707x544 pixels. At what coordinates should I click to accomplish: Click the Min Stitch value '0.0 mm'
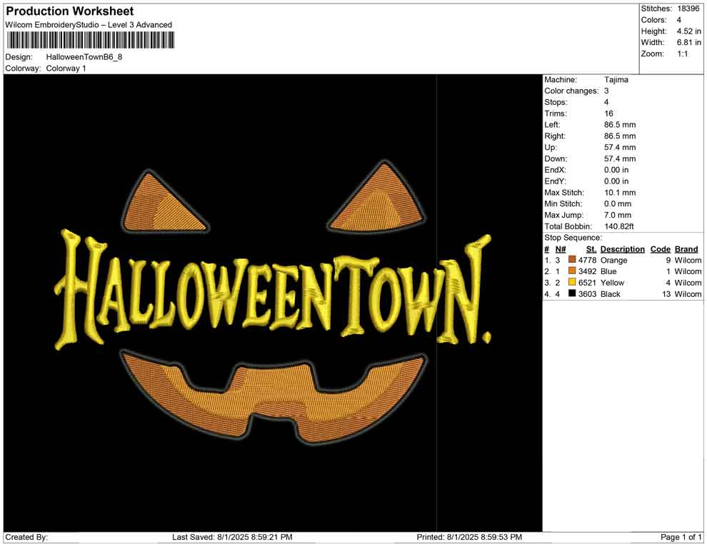pyautogui.click(x=618, y=203)
